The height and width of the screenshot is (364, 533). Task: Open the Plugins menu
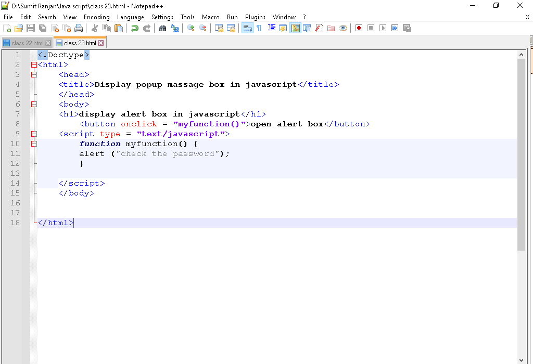[255, 17]
